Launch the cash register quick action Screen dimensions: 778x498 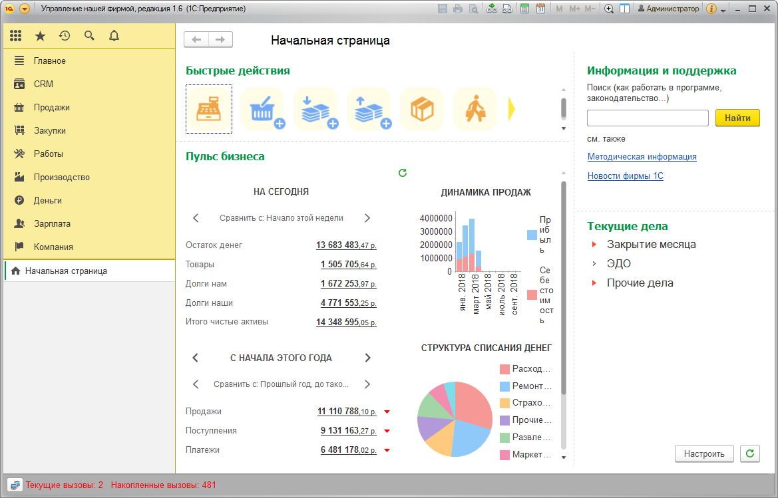(x=209, y=109)
